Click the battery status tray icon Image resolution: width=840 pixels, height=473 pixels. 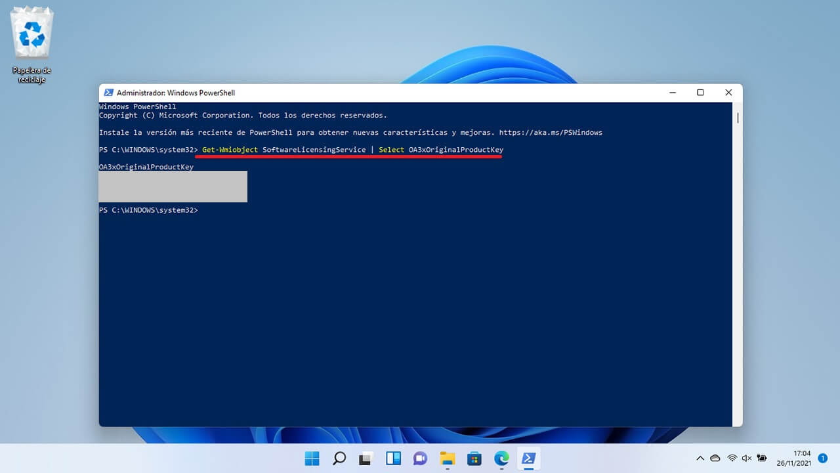pos(762,458)
